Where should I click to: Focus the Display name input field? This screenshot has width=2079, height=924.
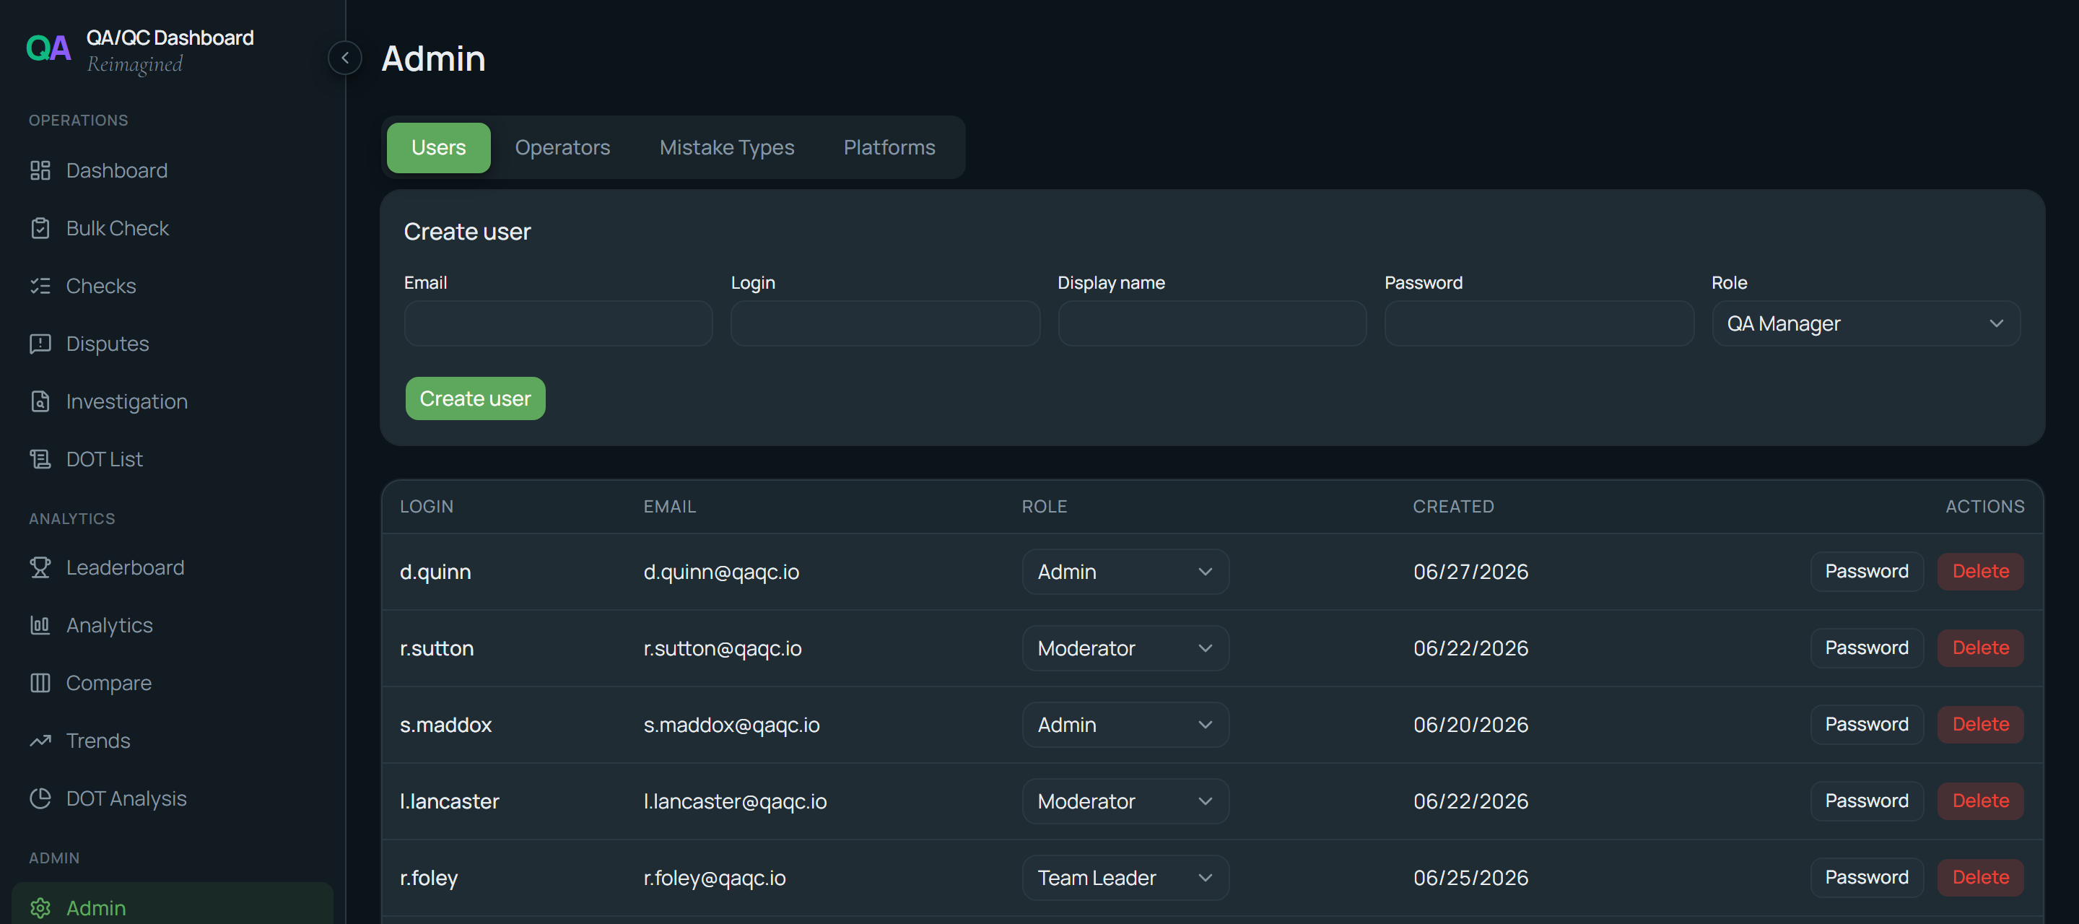click(1212, 323)
